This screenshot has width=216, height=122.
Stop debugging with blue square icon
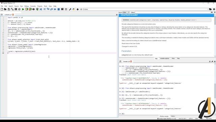(x=58, y=9)
